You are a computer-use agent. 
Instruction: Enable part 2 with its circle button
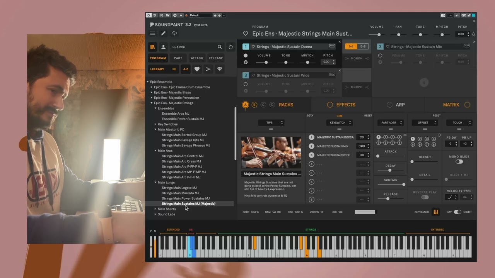(380, 56)
